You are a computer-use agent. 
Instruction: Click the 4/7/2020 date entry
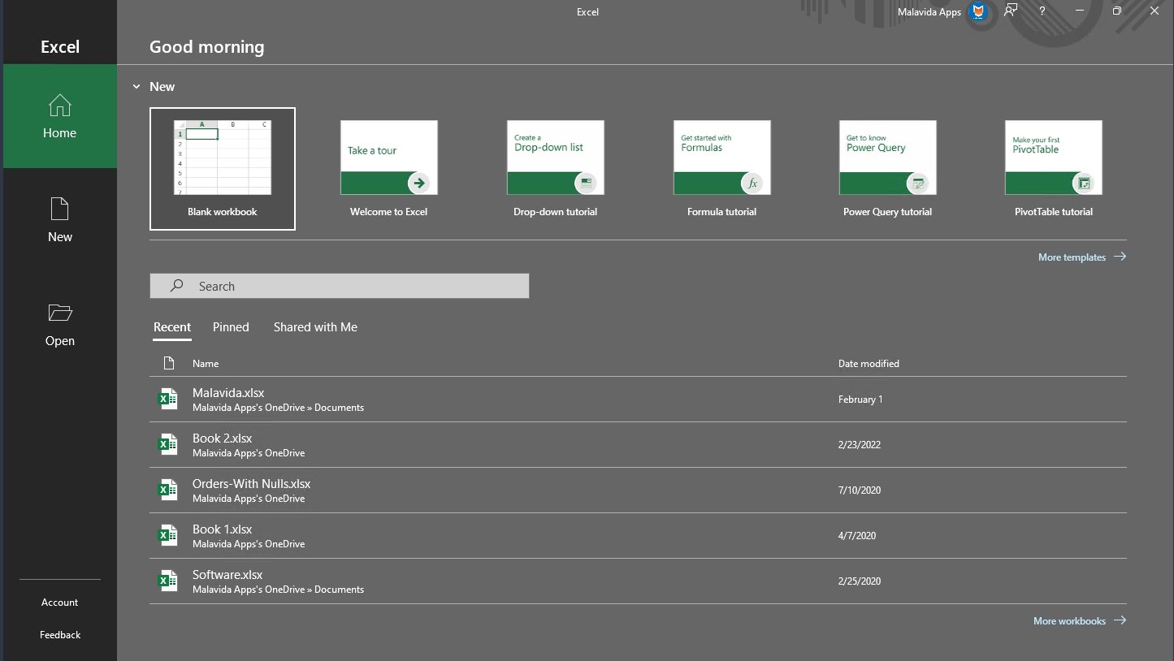click(x=857, y=536)
